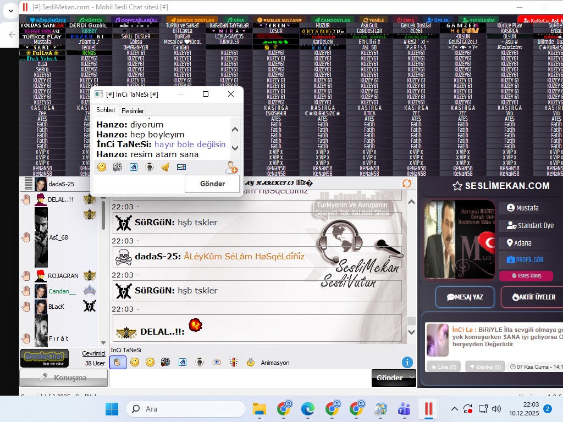
Task: Click AKTİF ÜYELER button
Action: (533, 297)
